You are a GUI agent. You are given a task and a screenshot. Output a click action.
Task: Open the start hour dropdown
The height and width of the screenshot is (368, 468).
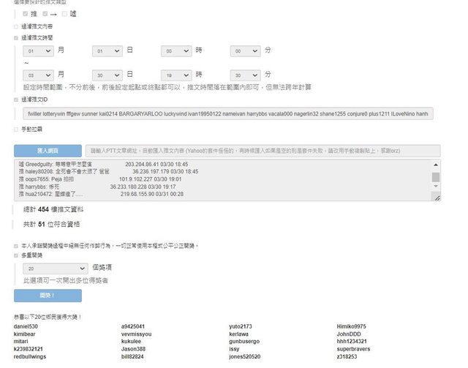(176, 50)
